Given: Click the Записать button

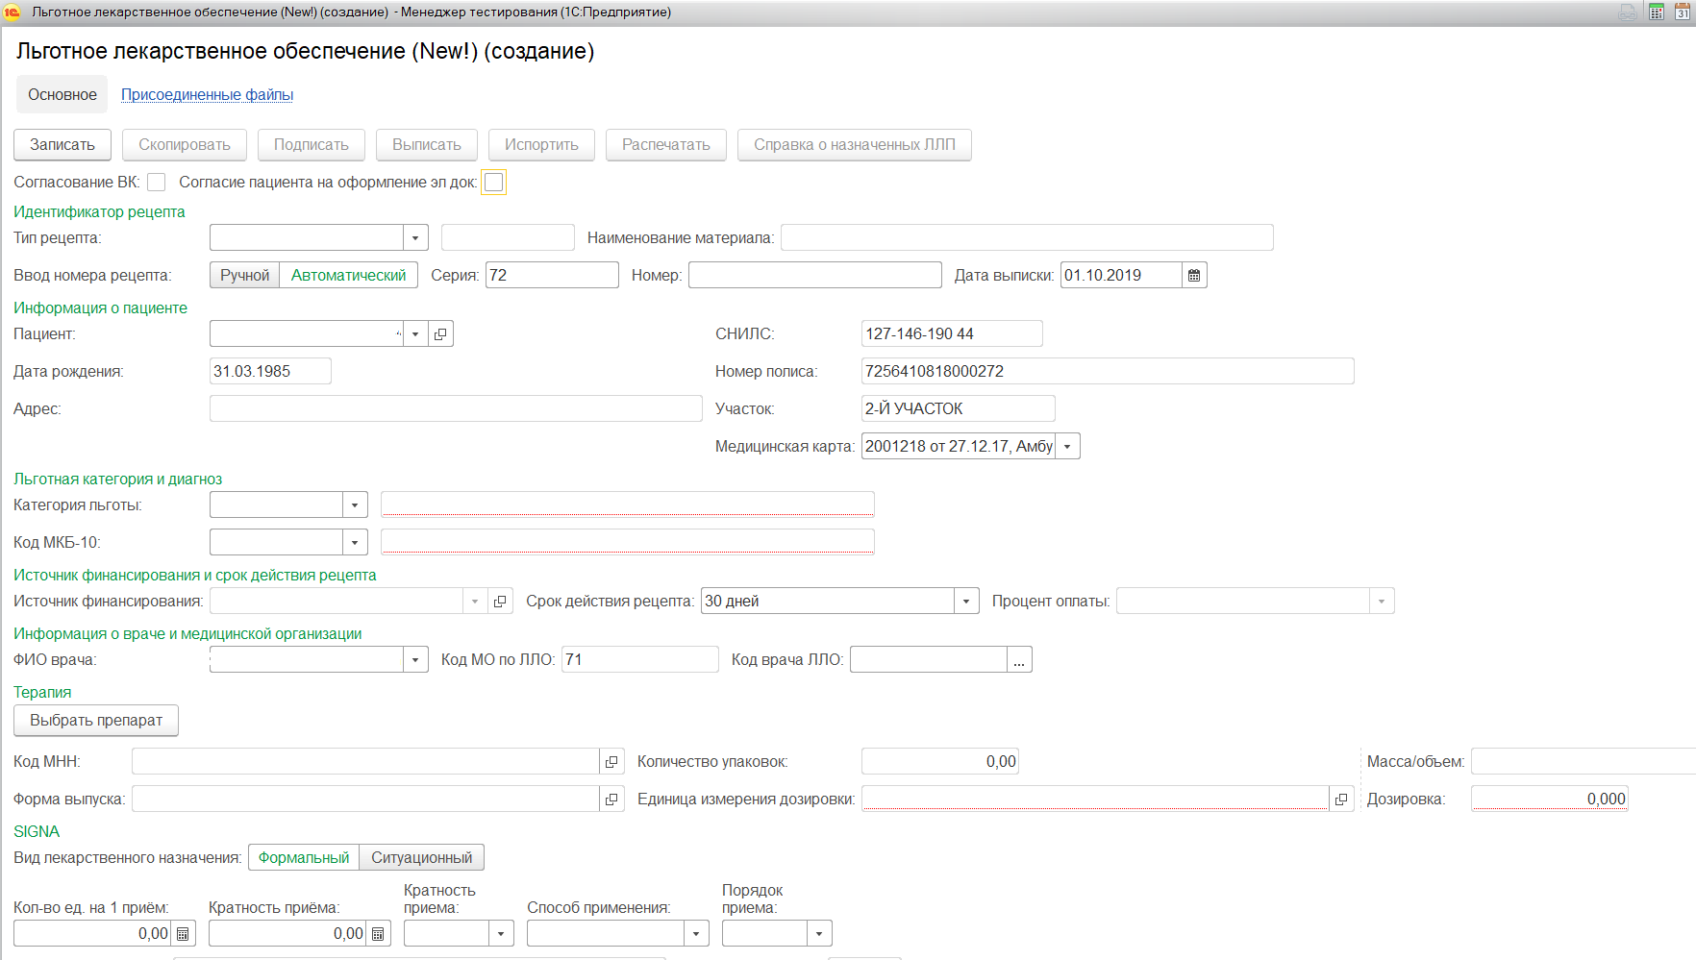Looking at the screenshot, I should click(x=62, y=144).
